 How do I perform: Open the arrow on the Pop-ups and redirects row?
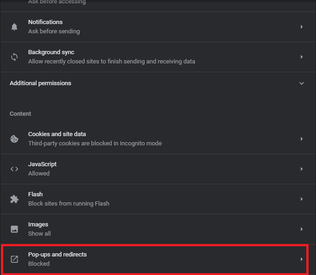[302, 259]
